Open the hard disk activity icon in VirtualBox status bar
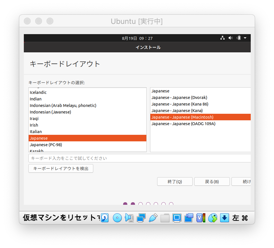 click(x=105, y=218)
